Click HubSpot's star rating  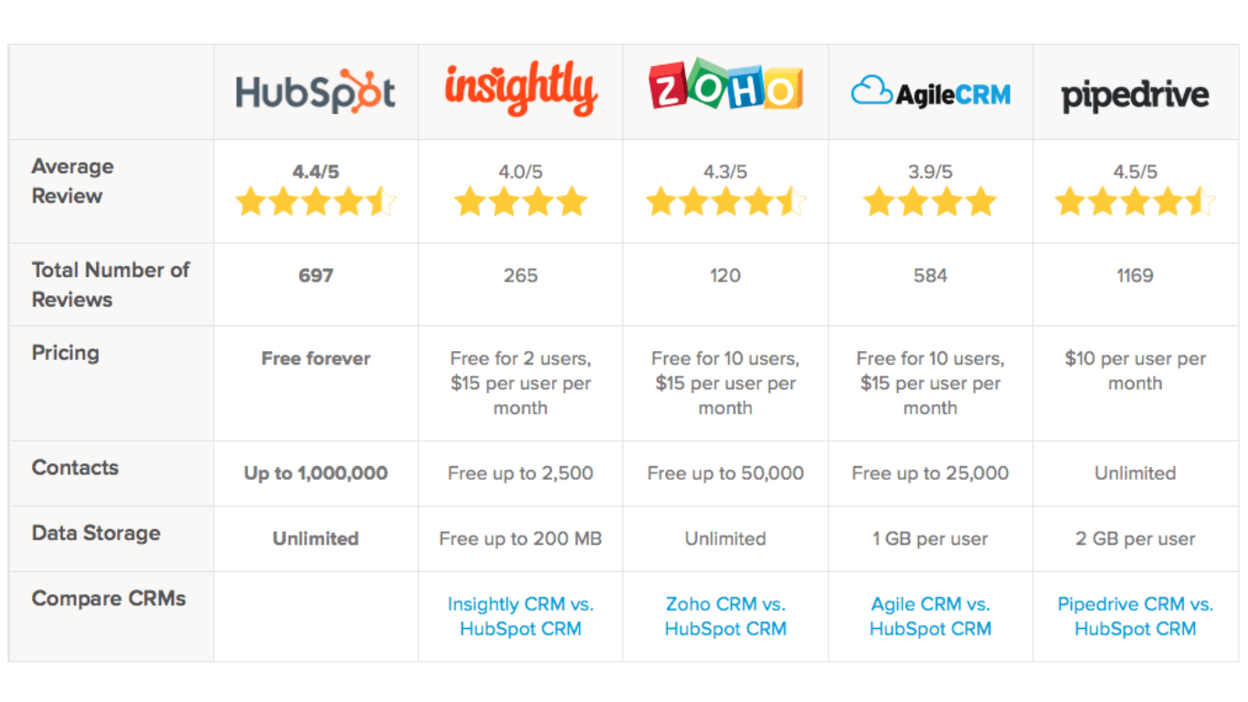pos(315,201)
